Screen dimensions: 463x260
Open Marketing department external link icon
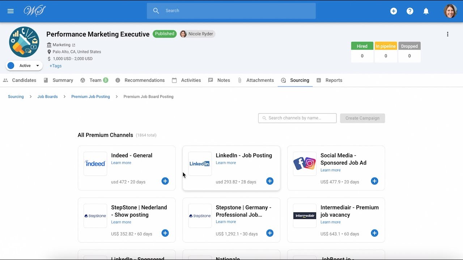[x=73, y=45]
